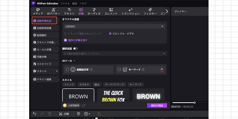Click the timeline playhead marker
Viewport: 238px width, 119px height.
96,118
